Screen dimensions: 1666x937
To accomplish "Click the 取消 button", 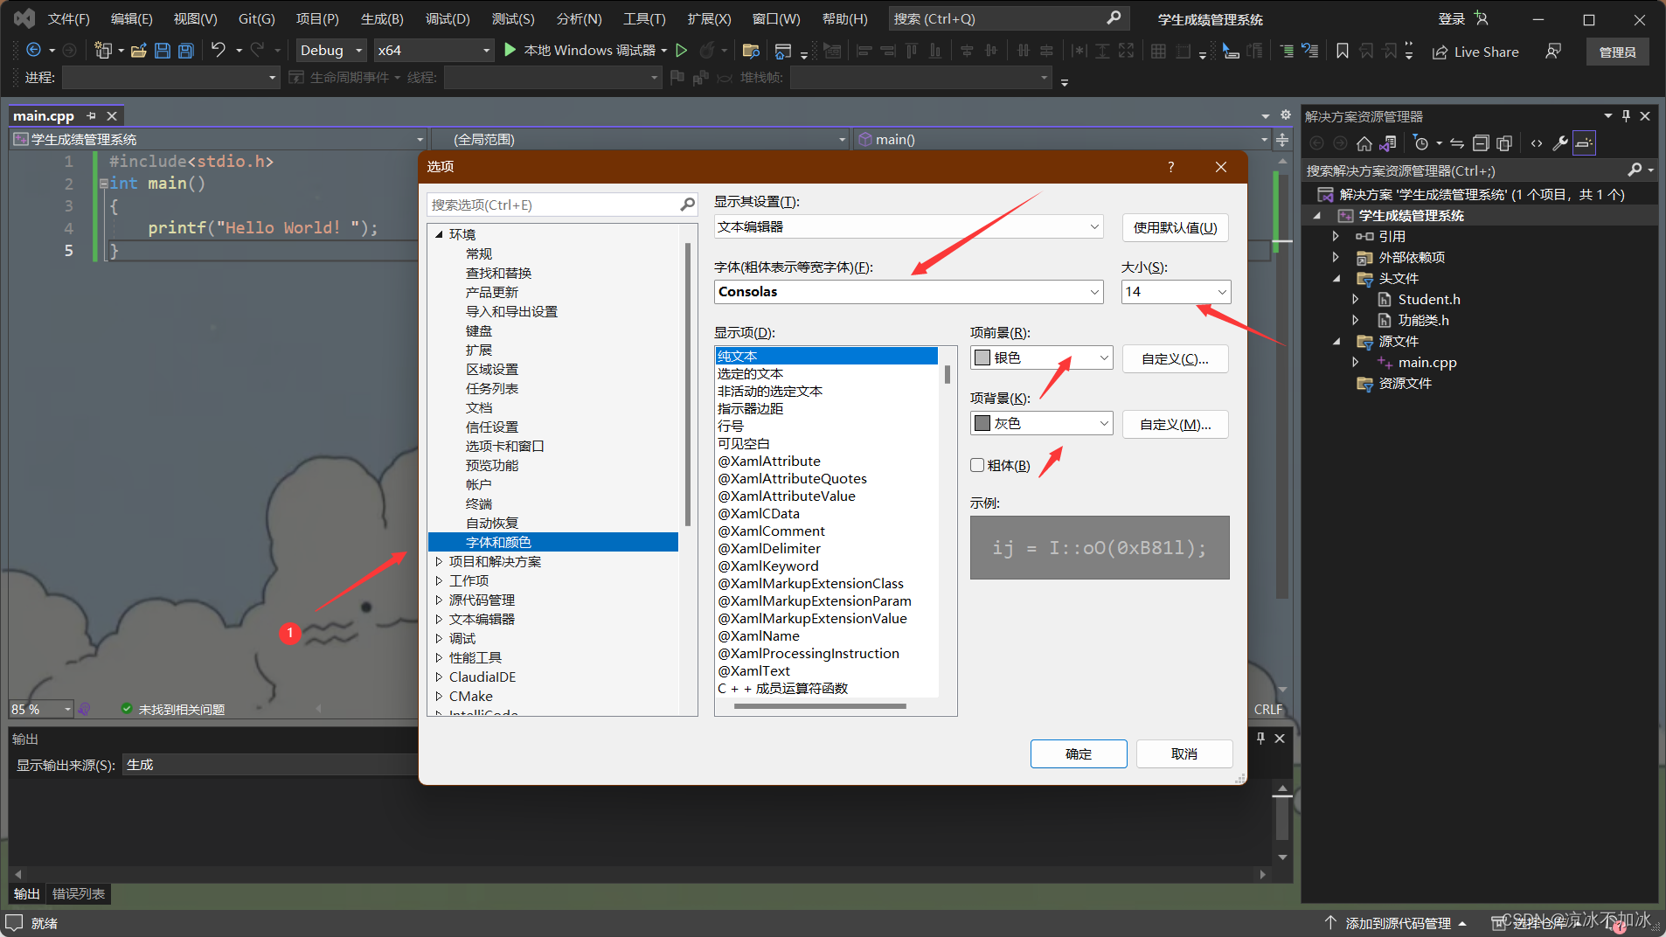I will [1184, 753].
